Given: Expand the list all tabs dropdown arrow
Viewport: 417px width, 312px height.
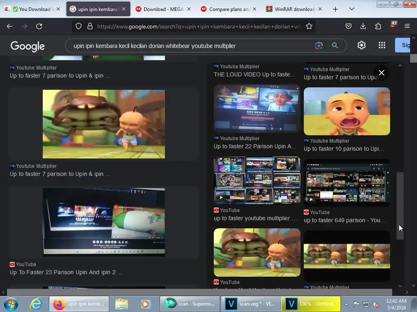Looking at the screenshot, I should point(351,9).
